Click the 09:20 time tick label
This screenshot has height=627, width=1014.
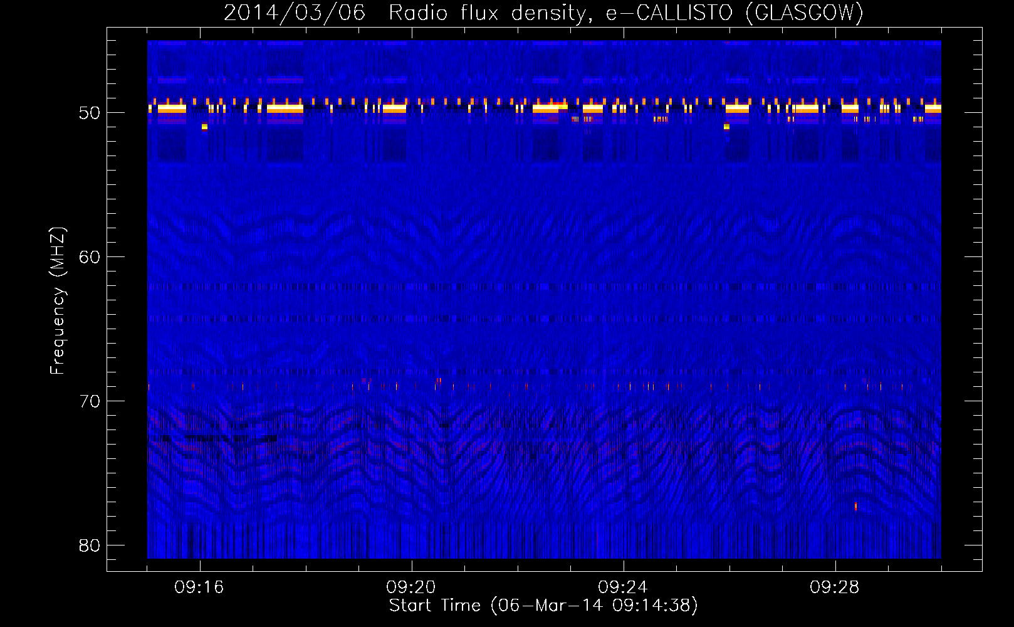(411, 587)
